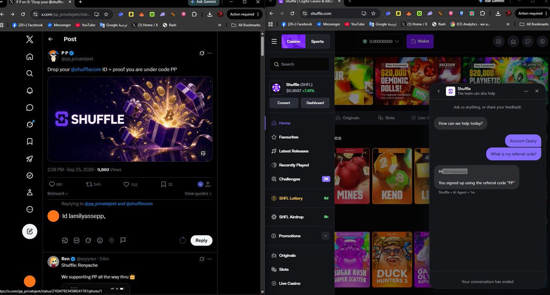Add media to the reply

[65, 240]
